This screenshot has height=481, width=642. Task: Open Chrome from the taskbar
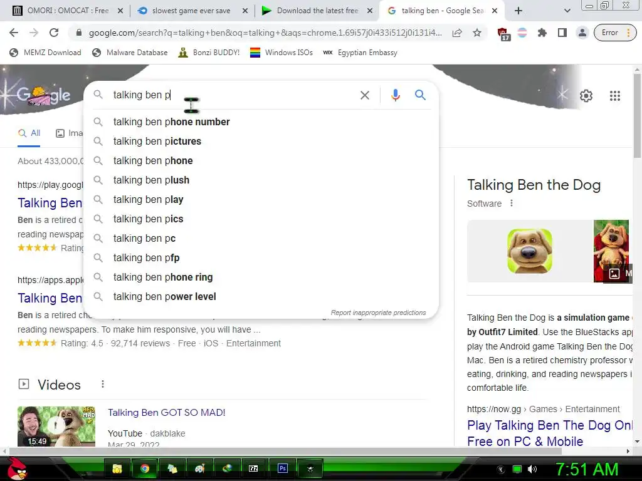pyautogui.click(x=145, y=468)
